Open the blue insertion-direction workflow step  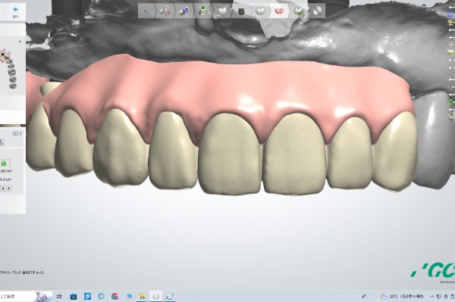(x=184, y=11)
